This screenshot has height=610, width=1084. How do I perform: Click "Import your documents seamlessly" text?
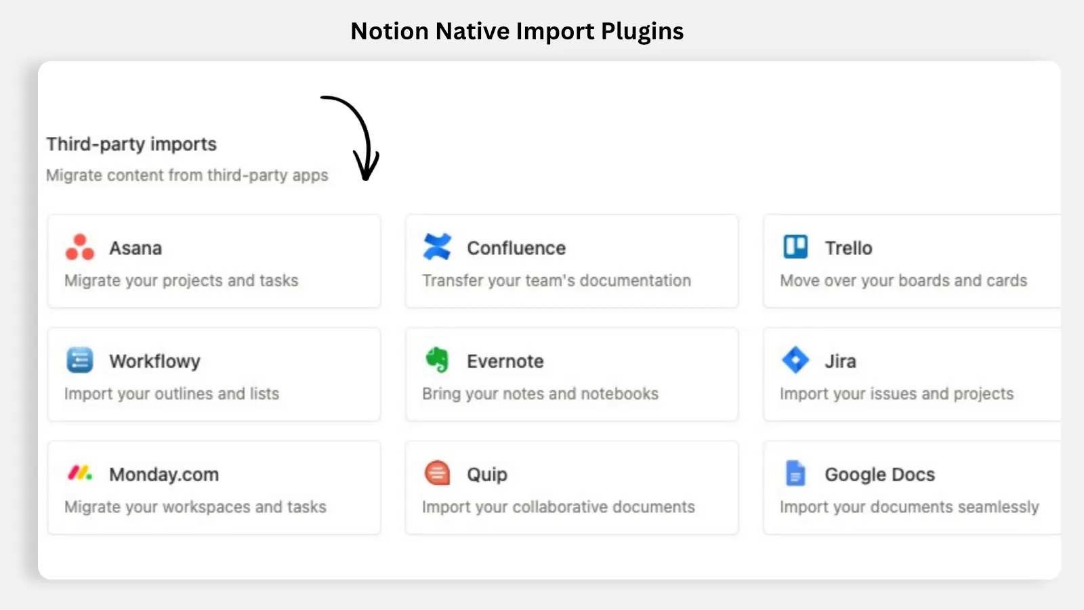pos(910,507)
